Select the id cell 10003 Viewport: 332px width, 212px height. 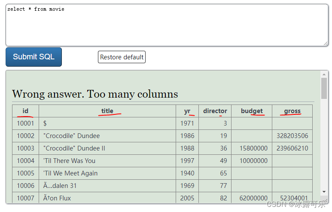25,148
